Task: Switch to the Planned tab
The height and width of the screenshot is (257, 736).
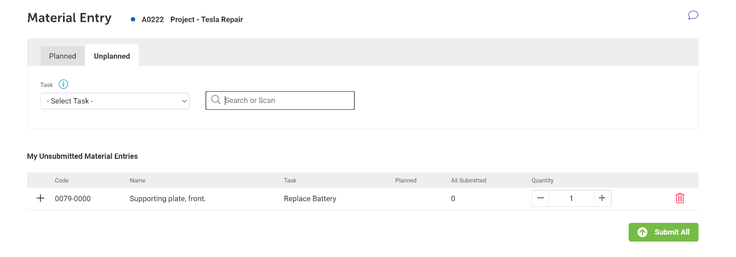Action: 62,56
